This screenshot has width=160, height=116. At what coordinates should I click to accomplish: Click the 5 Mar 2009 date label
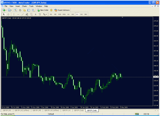tap(124, 108)
